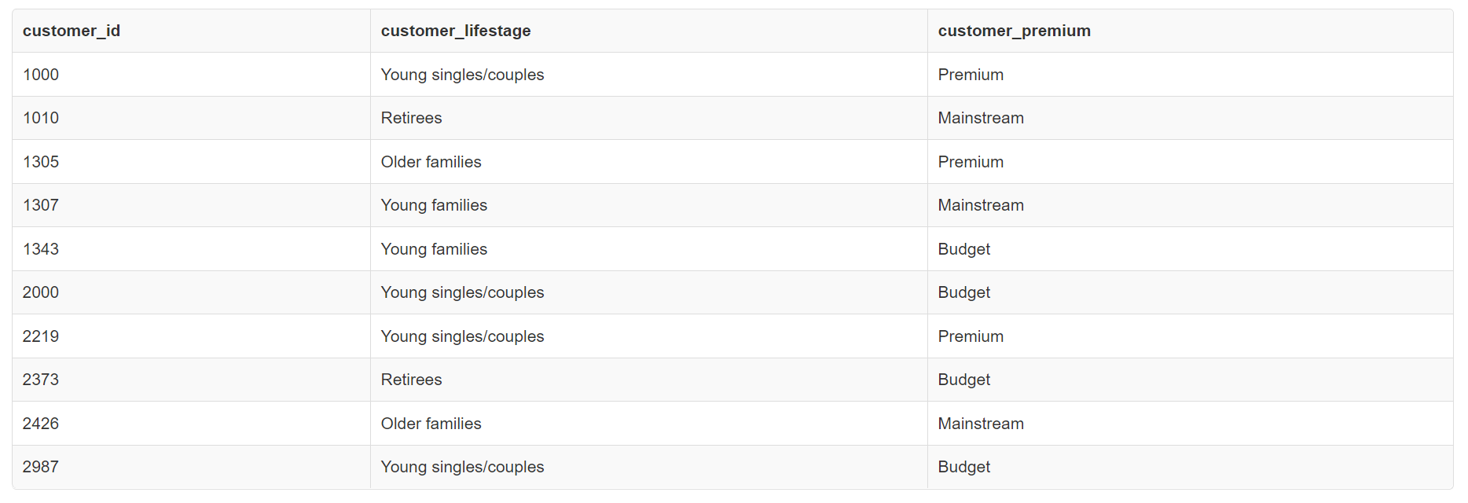Select Budget in the 2987 row
This screenshot has width=1468, height=503.
coord(963,467)
